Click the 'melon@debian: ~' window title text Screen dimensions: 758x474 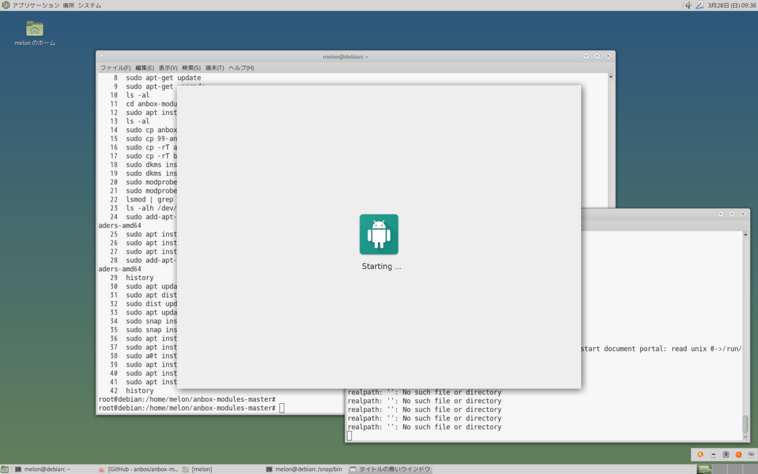(346, 56)
